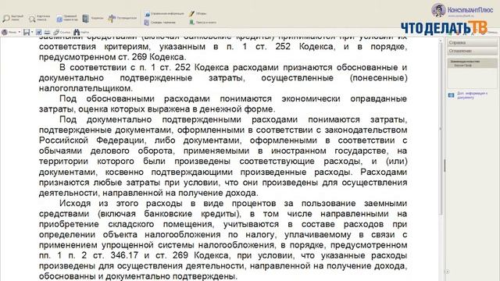Launch Правовой навигатор icon
The width and height of the screenshot is (500, 281).
coord(59,19)
